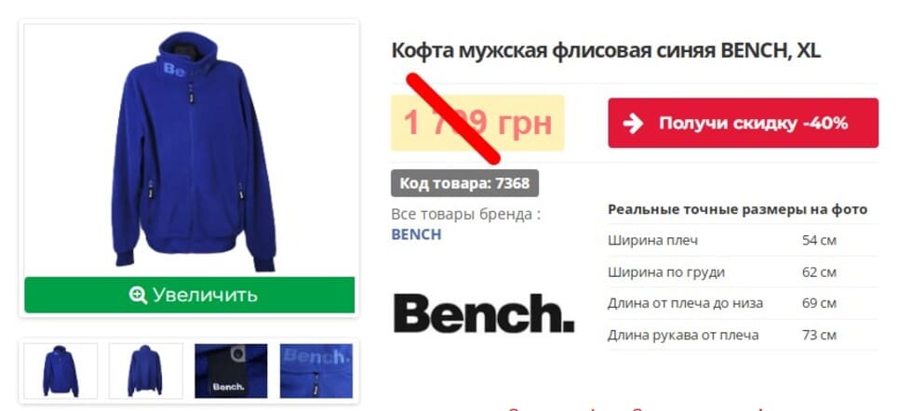The image size is (899, 411).
Task: Select fourth thumbnail with collar logo closeup
Action: (316, 371)
